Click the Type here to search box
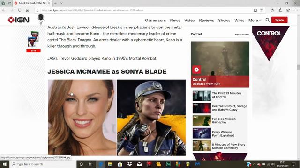This screenshot has height=168, width=300. tap(43, 164)
